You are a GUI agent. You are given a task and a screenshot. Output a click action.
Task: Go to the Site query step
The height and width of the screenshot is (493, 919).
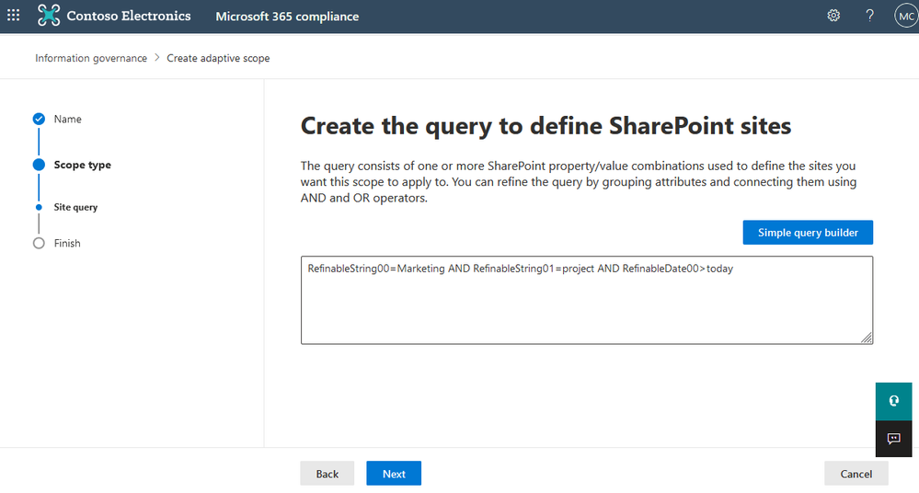(x=75, y=207)
